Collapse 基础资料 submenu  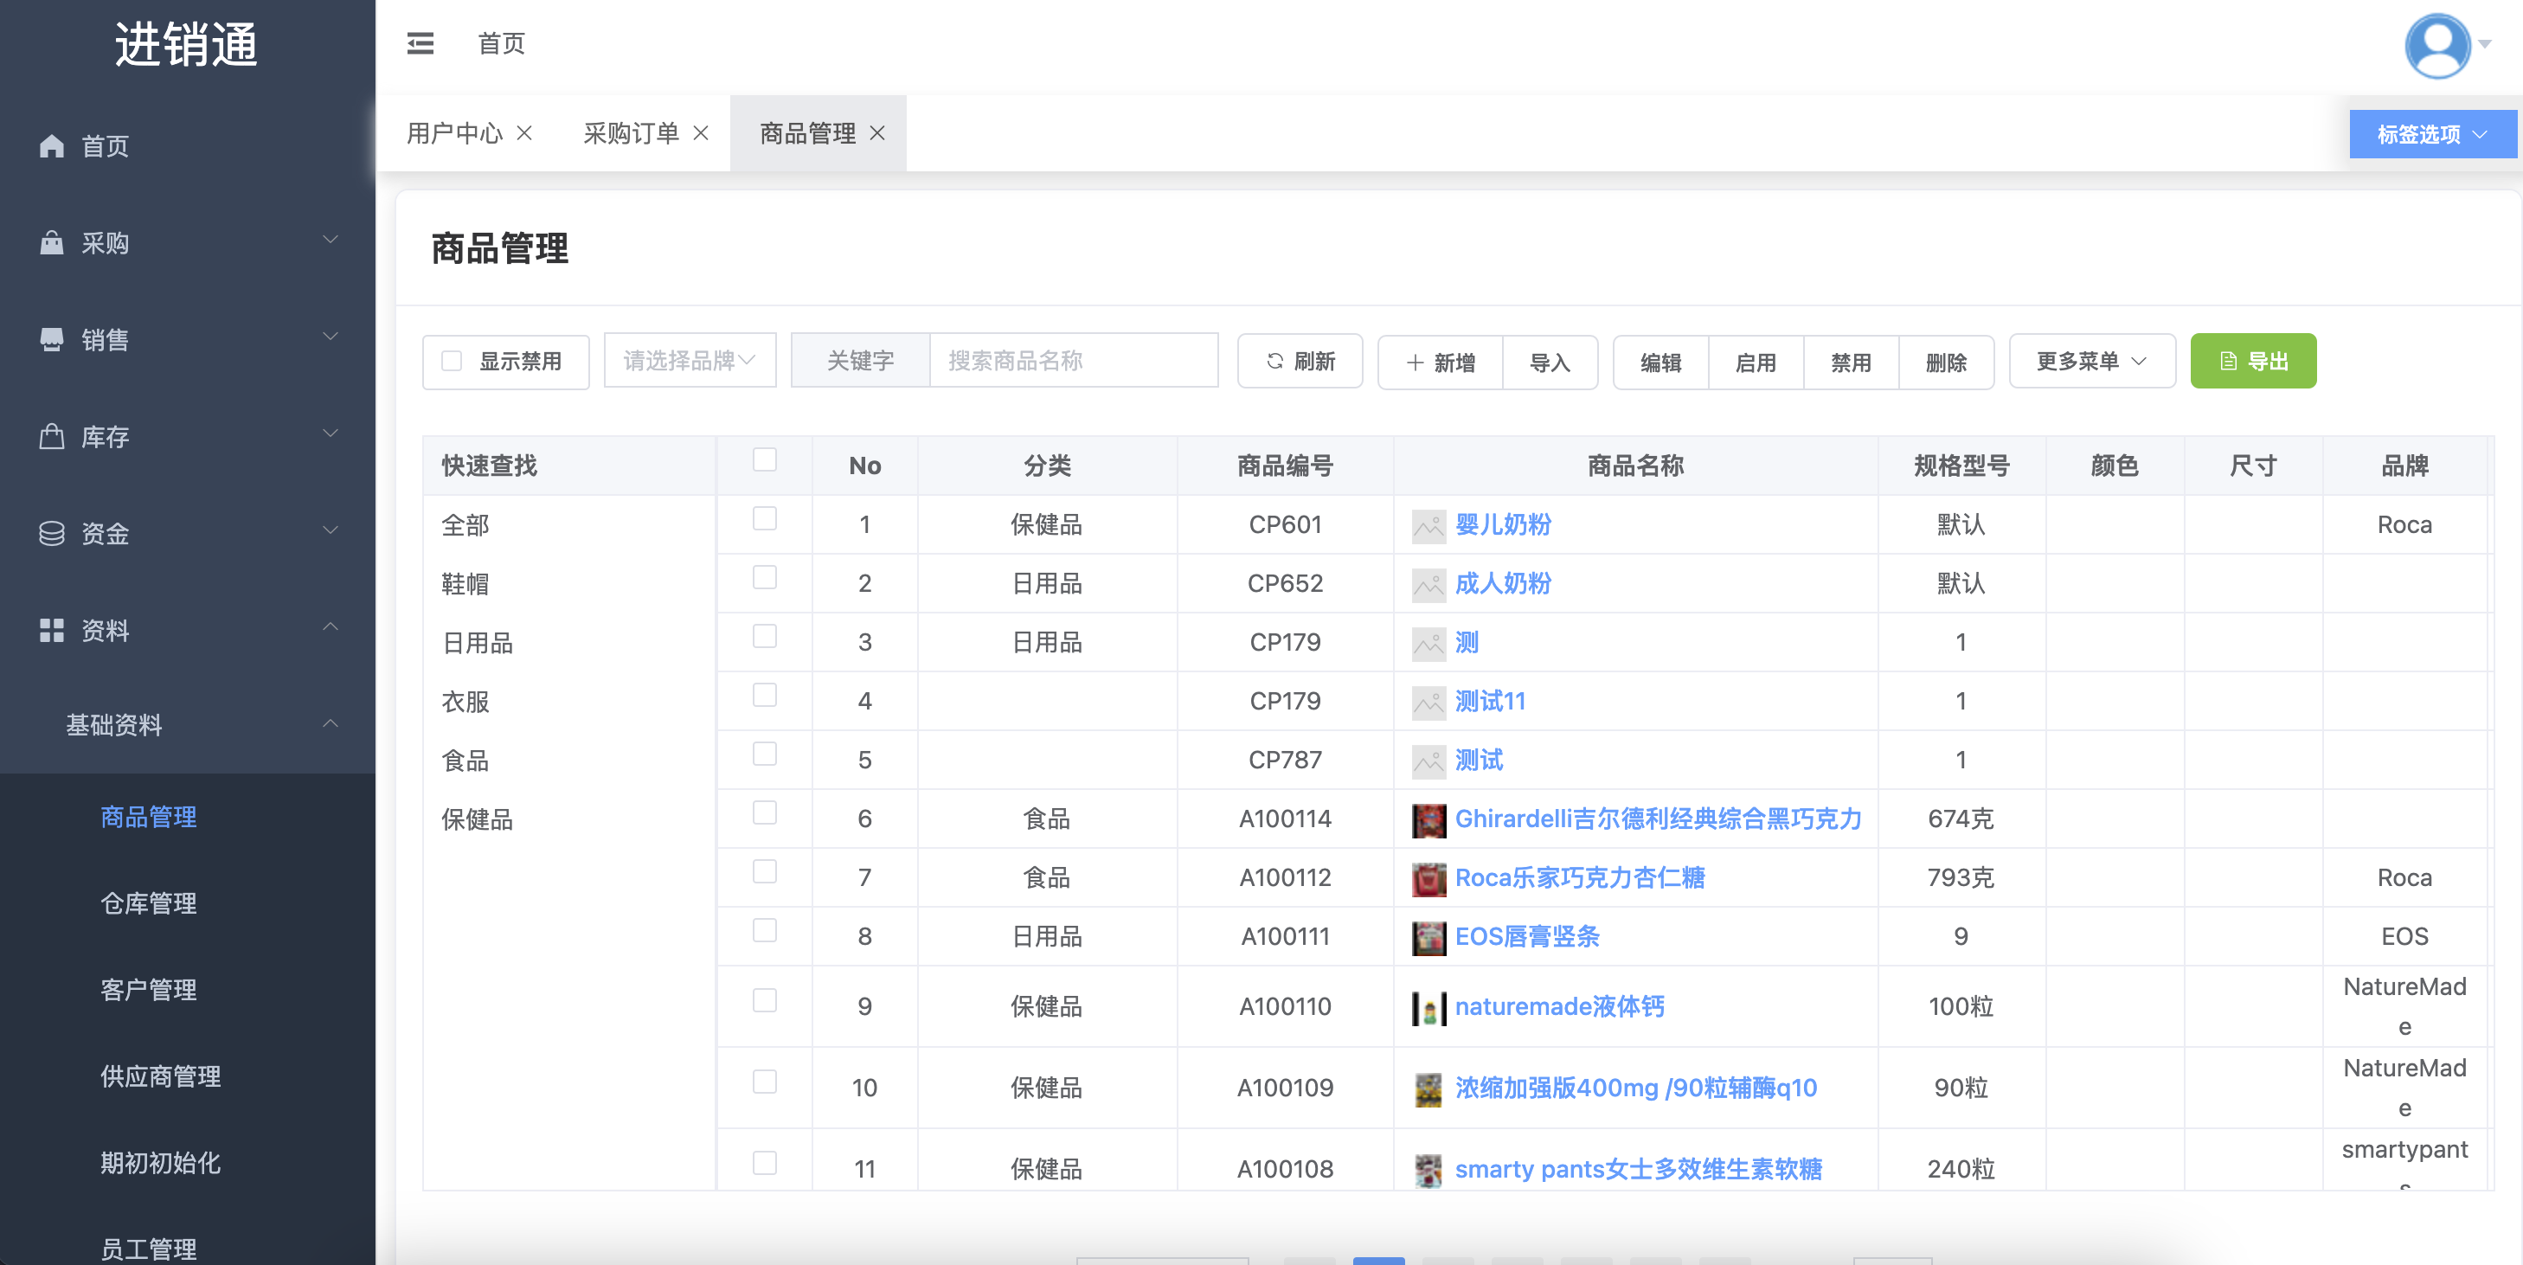coord(187,724)
